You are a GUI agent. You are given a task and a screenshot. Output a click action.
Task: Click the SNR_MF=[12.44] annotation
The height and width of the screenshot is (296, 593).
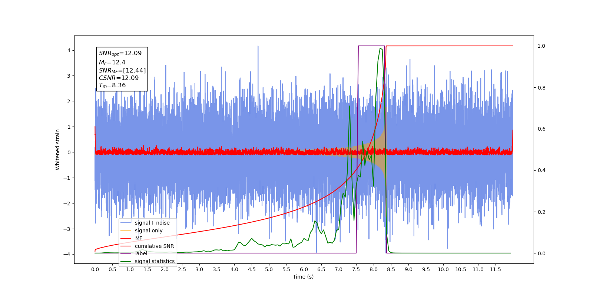pos(122,70)
